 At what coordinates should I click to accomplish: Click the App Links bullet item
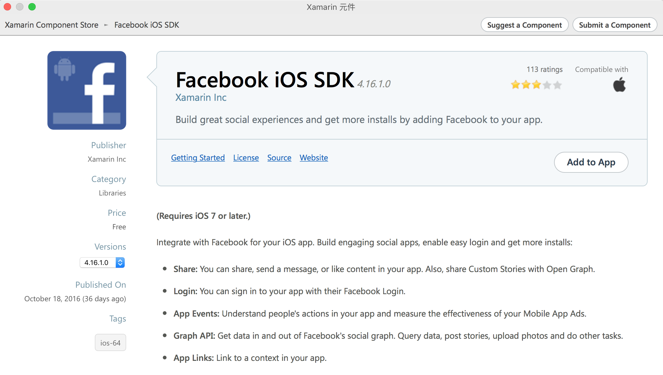pyautogui.click(x=250, y=358)
